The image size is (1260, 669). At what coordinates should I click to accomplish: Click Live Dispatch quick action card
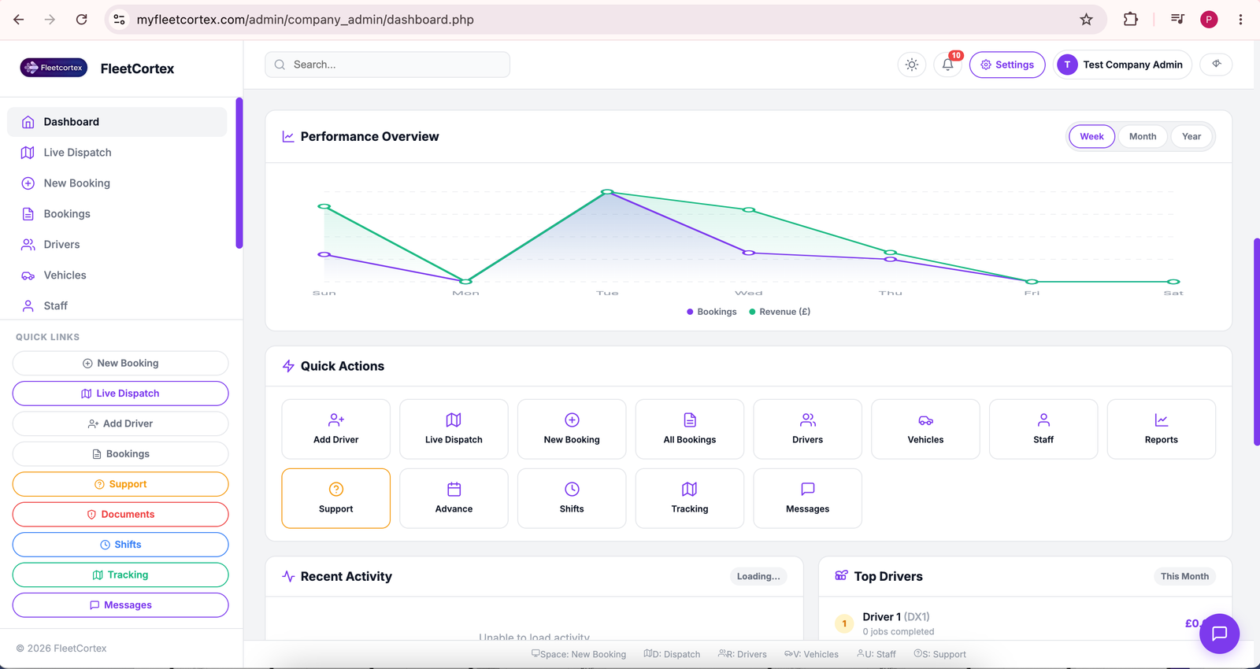(x=454, y=429)
